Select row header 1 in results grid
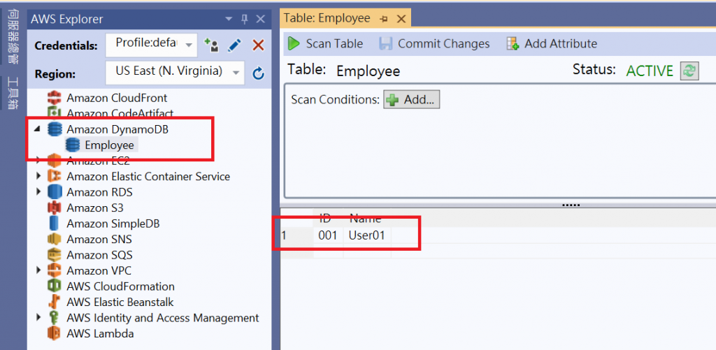Screen dimensions: 716x350 (x=296, y=235)
